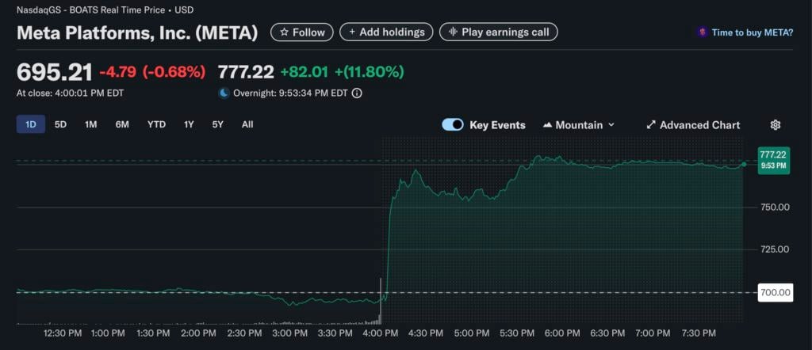This screenshot has height=350, width=812.
Task: Click the overnight info circle icon
Action: point(357,93)
